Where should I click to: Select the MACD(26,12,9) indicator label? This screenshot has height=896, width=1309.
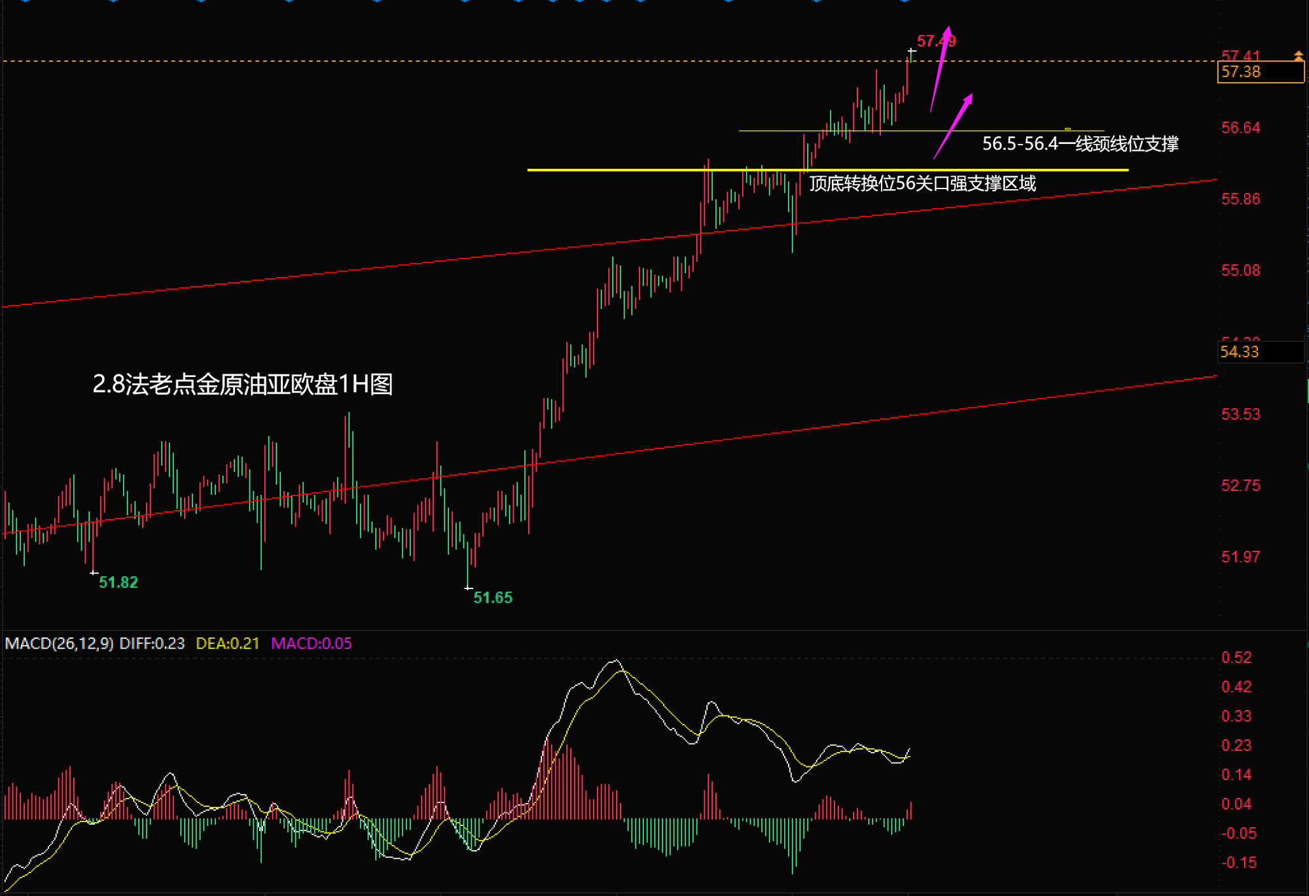click(59, 643)
